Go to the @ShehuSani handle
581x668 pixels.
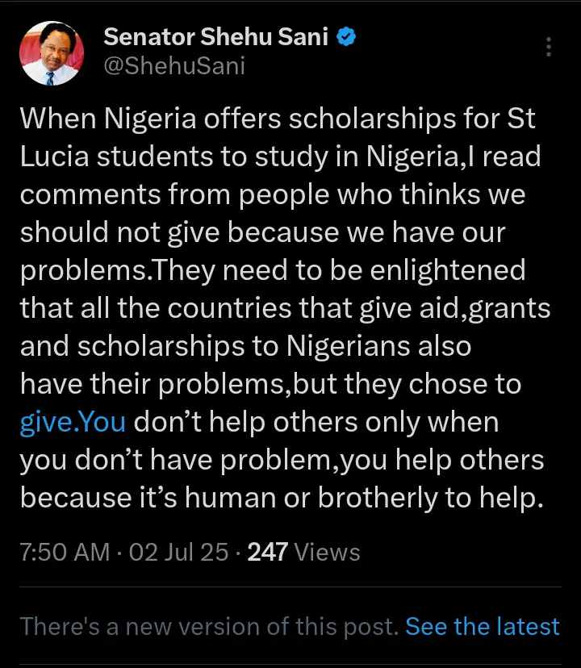(173, 65)
